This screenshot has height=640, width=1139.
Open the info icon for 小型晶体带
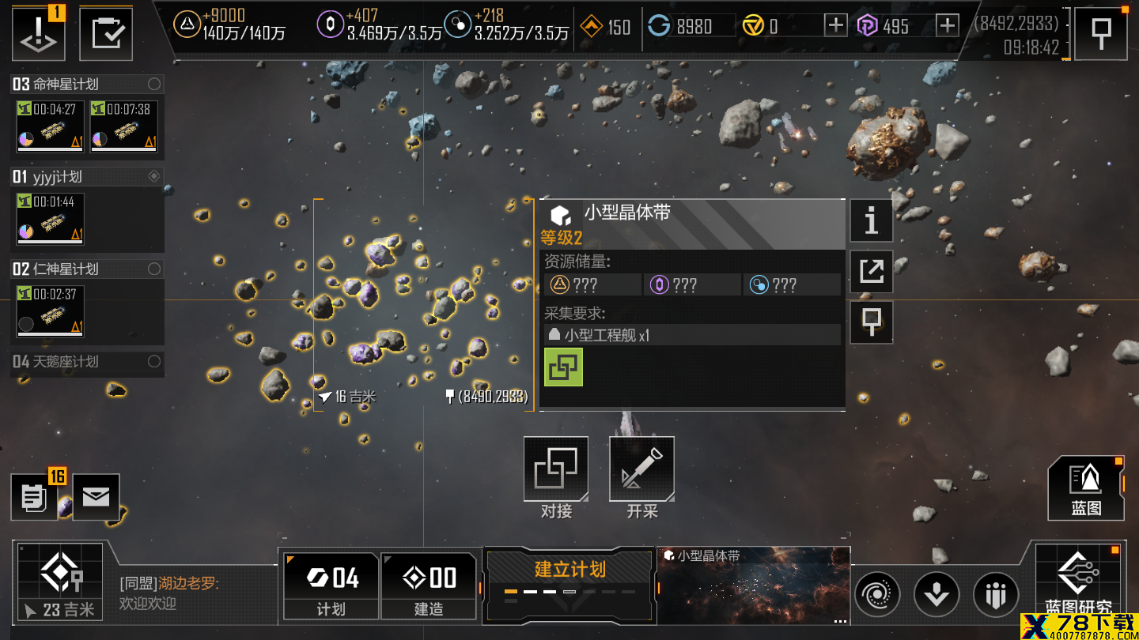click(x=871, y=220)
